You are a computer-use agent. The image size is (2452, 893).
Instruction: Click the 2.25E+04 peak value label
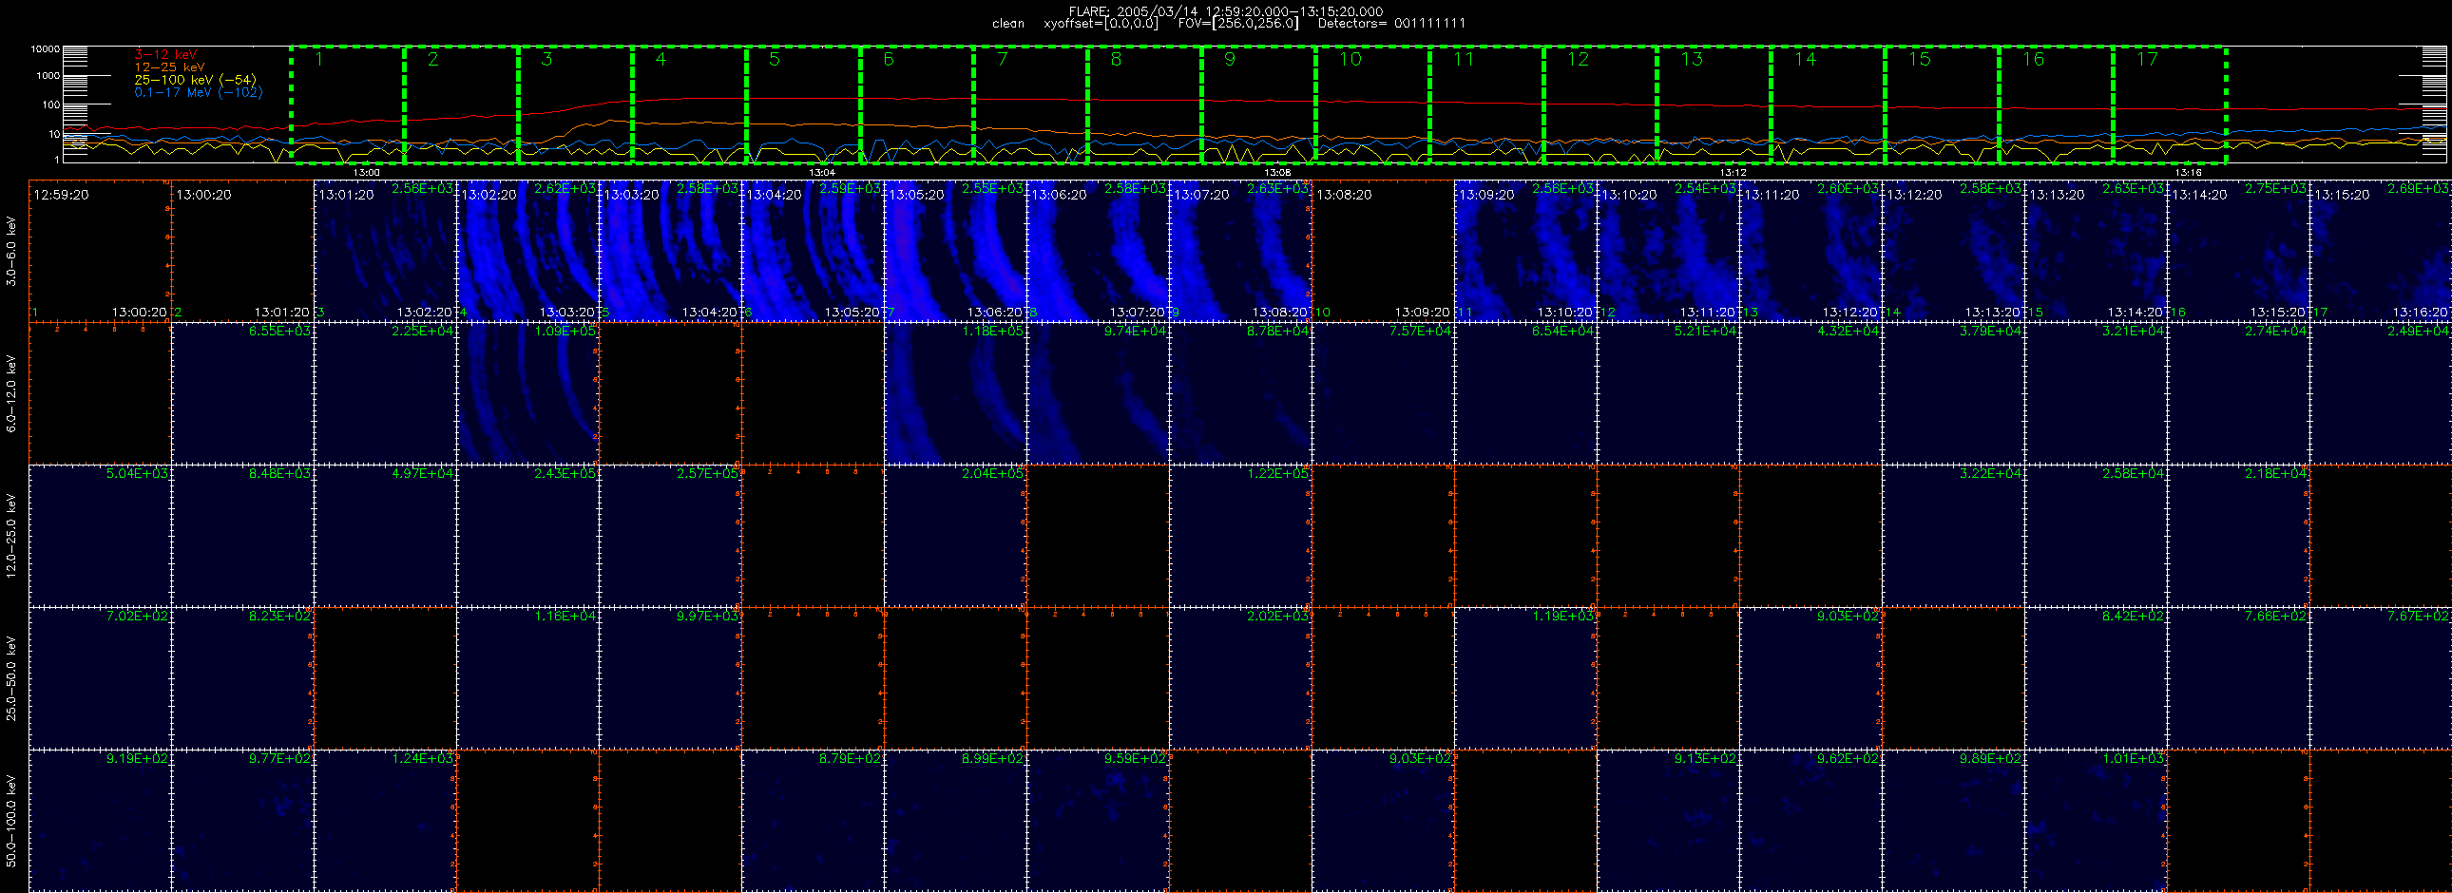[423, 331]
